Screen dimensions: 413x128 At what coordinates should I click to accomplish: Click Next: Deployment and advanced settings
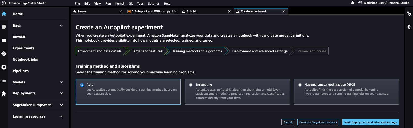(x=370, y=122)
